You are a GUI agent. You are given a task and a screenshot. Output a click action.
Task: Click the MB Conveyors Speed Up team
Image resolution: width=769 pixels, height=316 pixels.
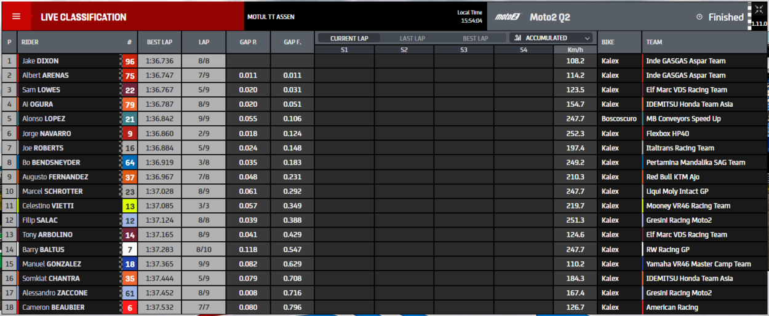(x=683, y=118)
